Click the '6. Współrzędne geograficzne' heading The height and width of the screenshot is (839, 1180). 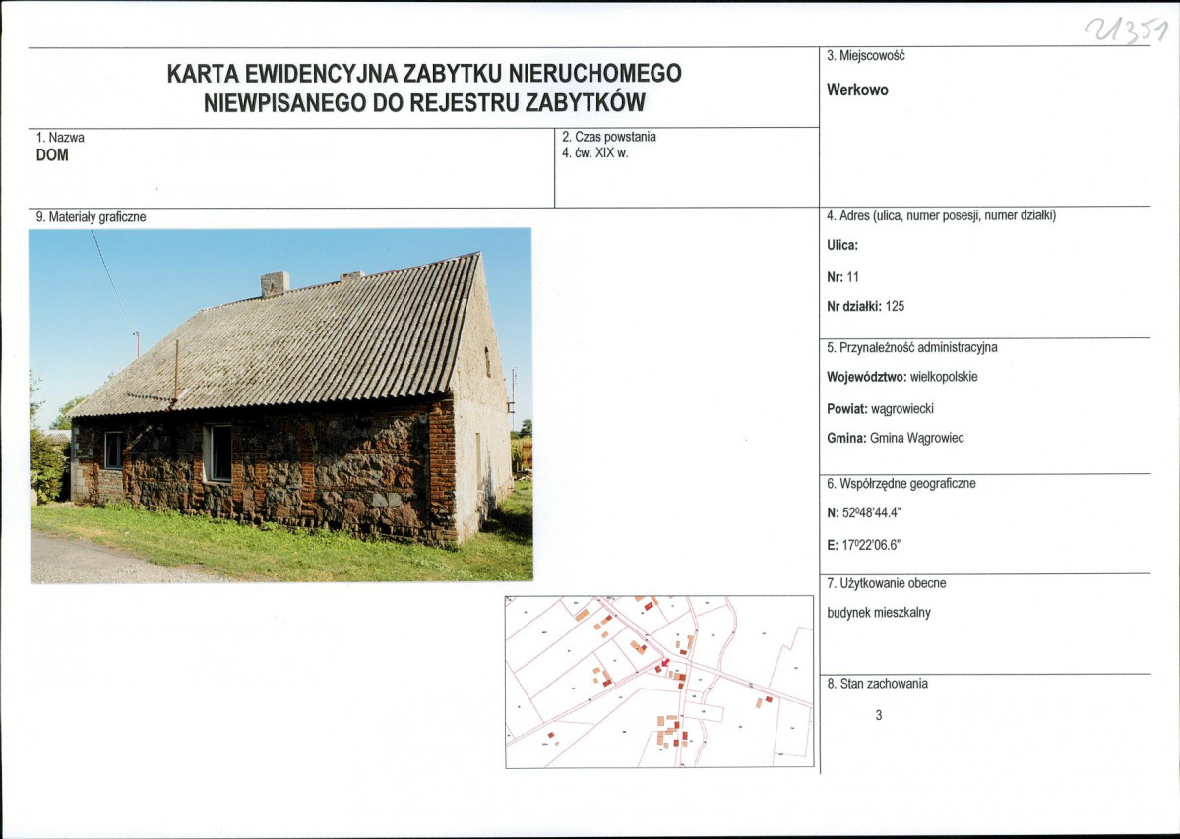point(901,484)
